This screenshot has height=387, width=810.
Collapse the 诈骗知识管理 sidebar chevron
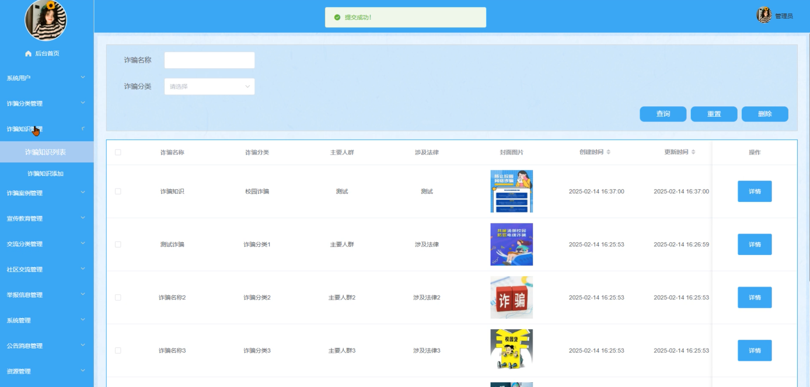point(83,129)
